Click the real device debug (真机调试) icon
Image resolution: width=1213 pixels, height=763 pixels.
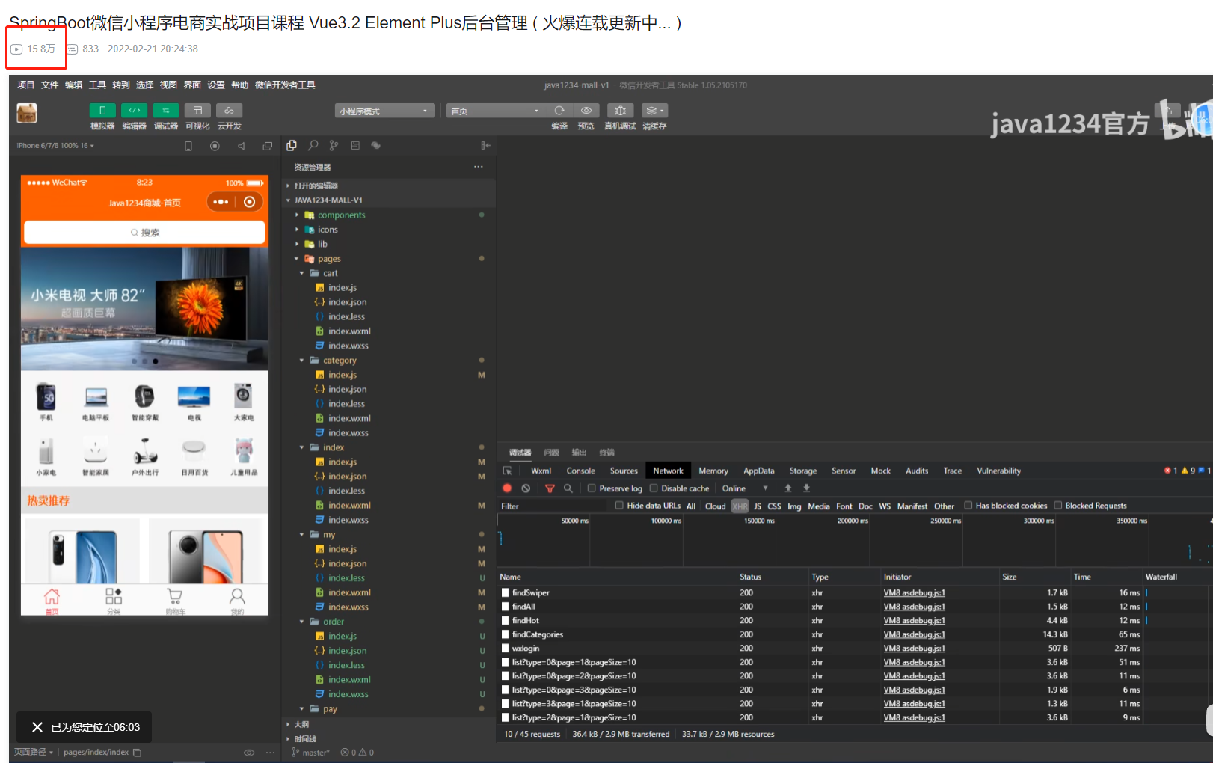coord(620,111)
